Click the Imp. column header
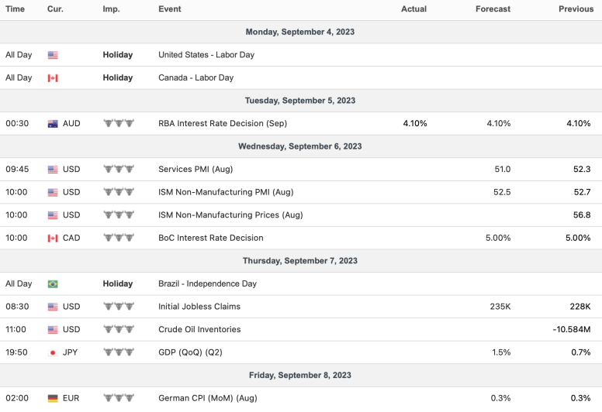The image size is (602, 412). [x=111, y=9]
